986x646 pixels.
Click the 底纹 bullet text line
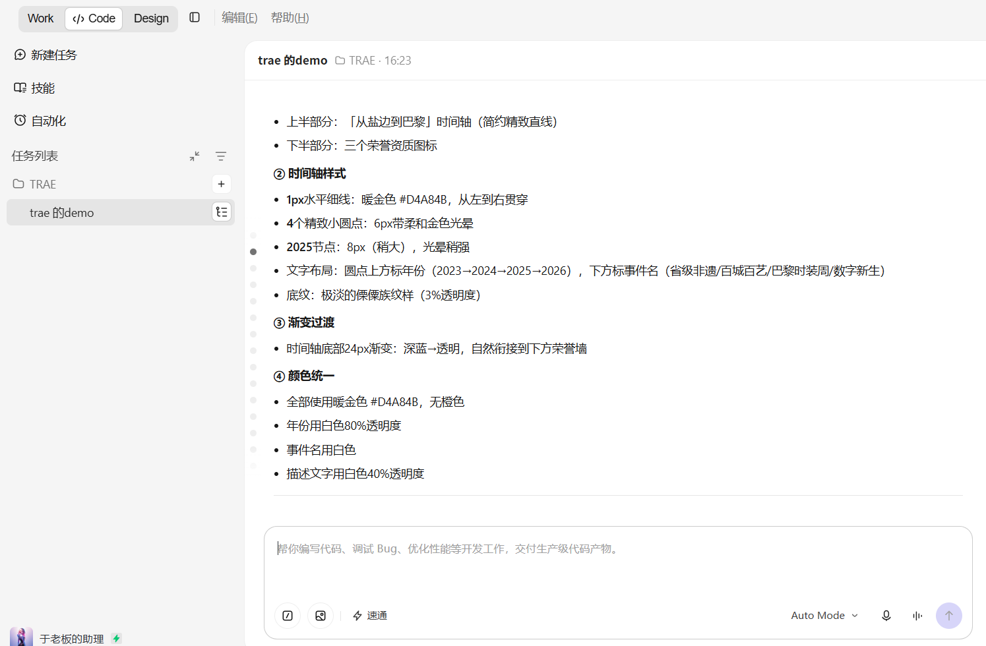[384, 295]
